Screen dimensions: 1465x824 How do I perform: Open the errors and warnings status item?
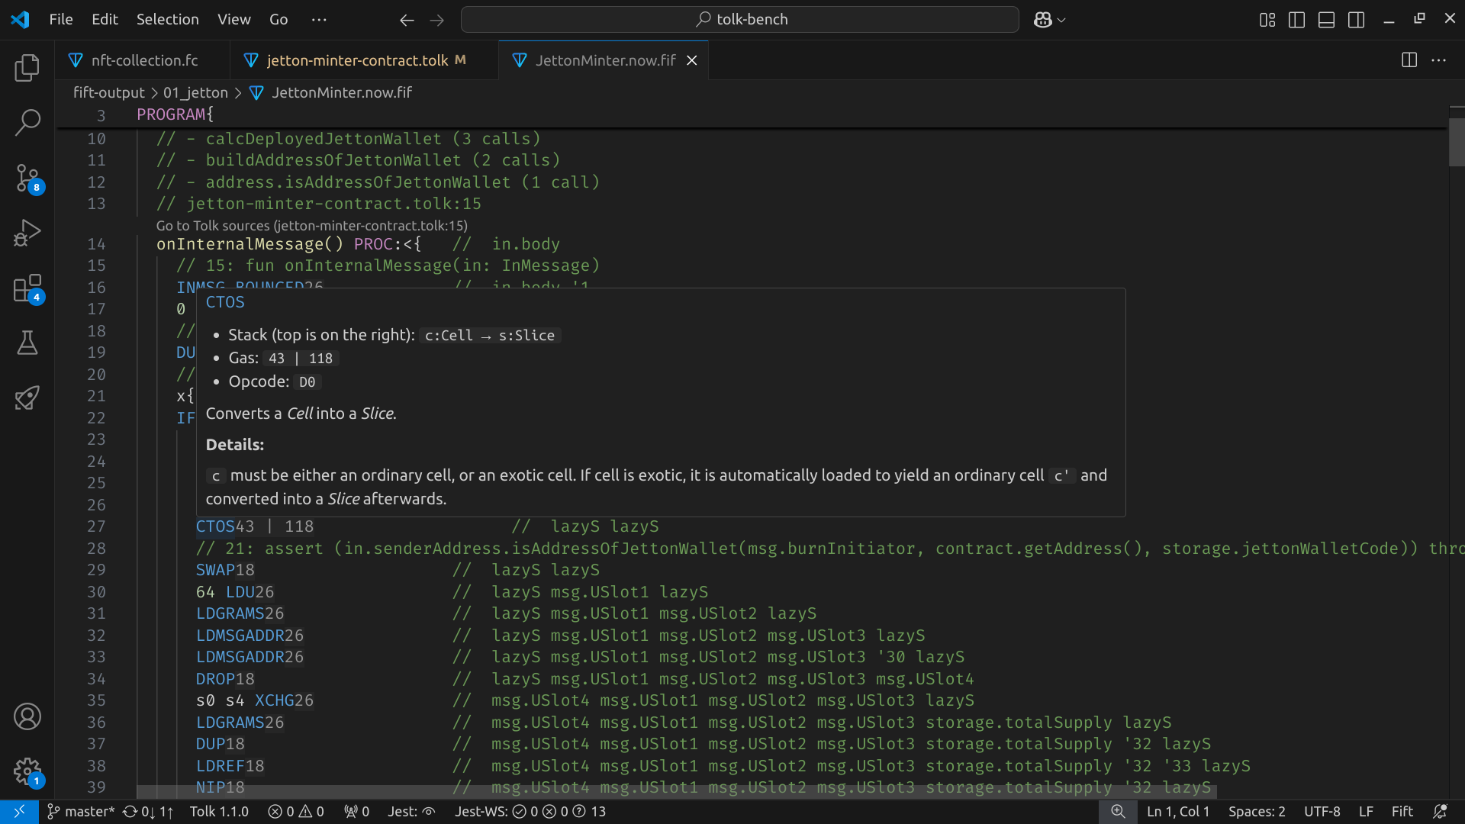pyautogui.click(x=296, y=812)
